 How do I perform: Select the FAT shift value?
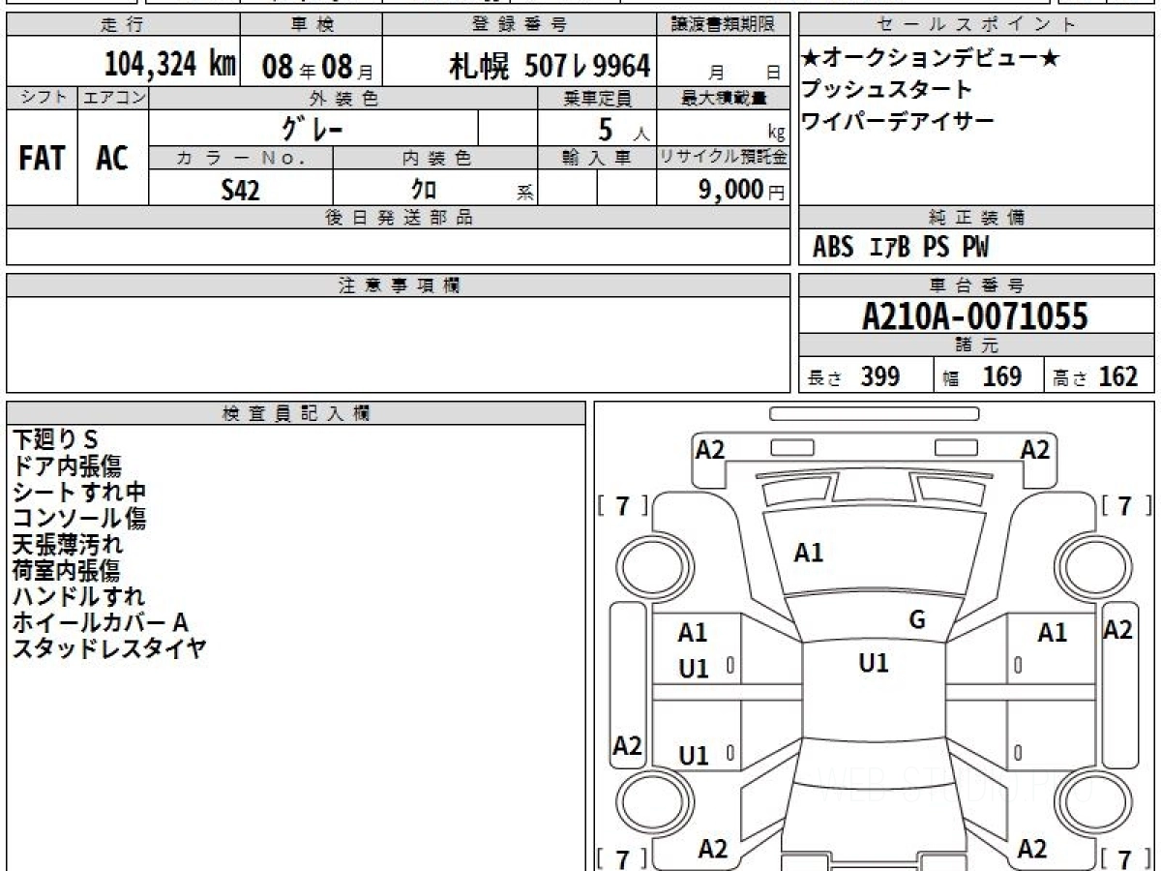pyautogui.click(x=42, y=158)
